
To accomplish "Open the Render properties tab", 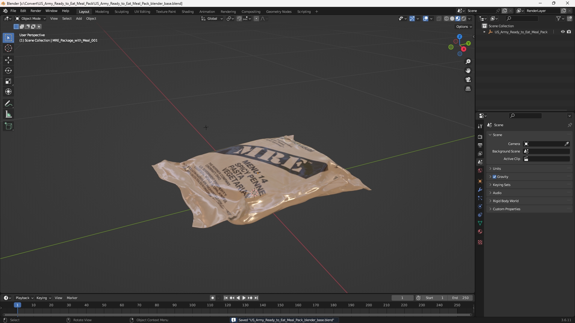I will pyautogui.click(x=480, y=137).
